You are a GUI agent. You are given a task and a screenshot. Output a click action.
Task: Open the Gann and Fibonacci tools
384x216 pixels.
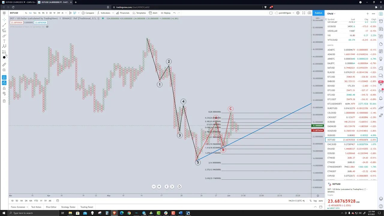point(4,30)
